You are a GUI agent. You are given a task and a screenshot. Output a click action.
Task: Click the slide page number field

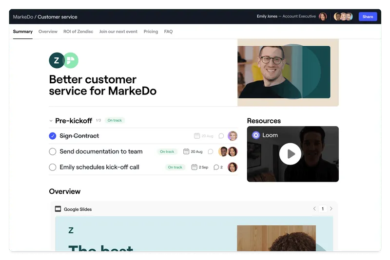tap(323, 208)
